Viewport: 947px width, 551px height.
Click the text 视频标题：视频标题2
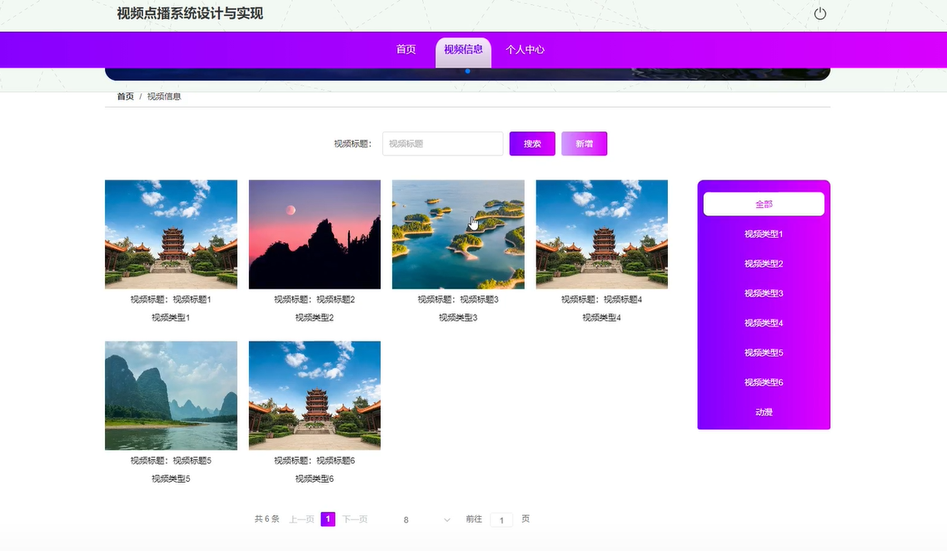pos(315,300)
